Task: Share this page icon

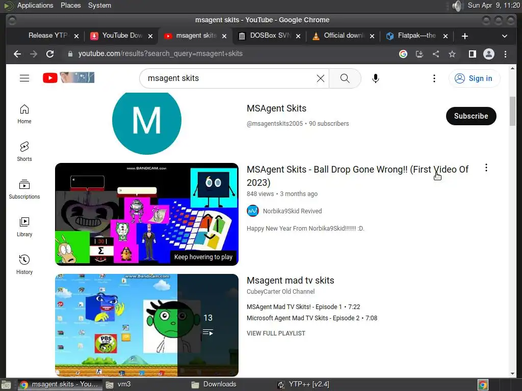Action: tap(436, 54)
